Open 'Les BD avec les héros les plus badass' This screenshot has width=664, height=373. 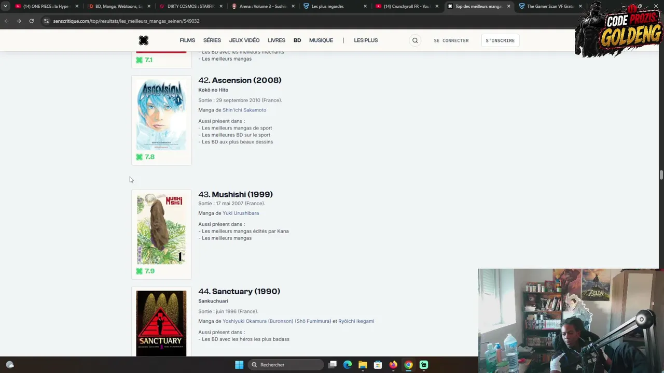[x=245, y=339]
